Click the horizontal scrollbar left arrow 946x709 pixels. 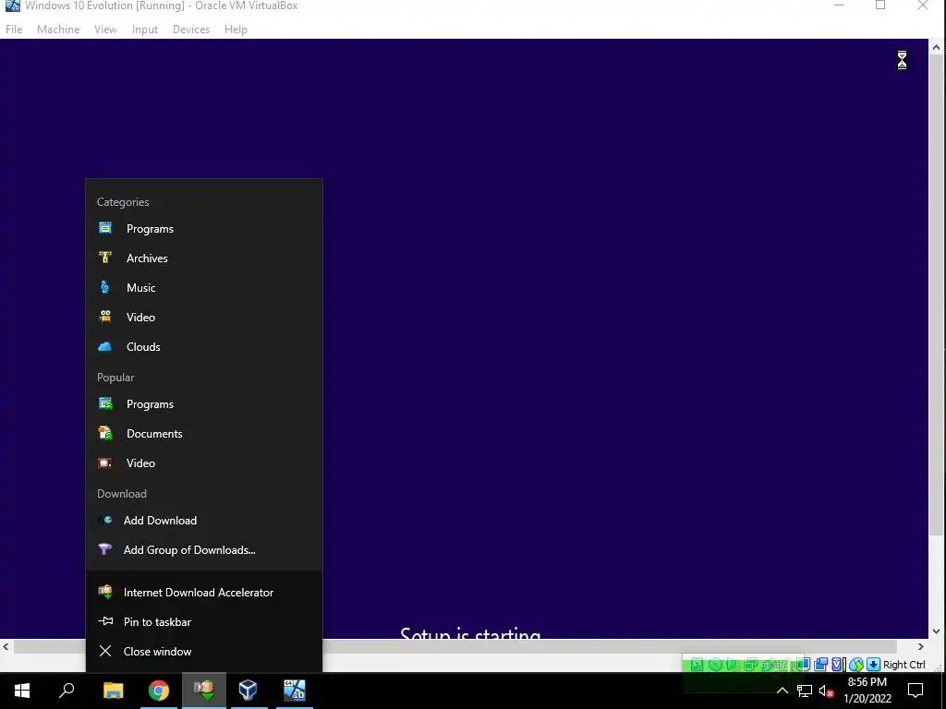tap(6, 646)
